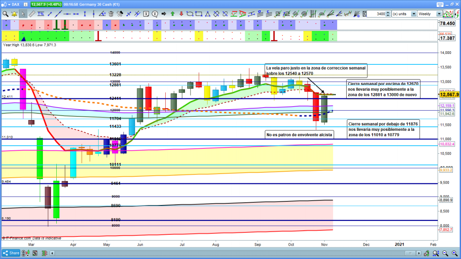Activate the cursor pointer mode

click(23, 14)
